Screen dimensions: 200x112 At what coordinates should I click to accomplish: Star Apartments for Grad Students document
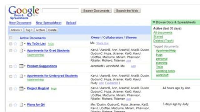15,50
